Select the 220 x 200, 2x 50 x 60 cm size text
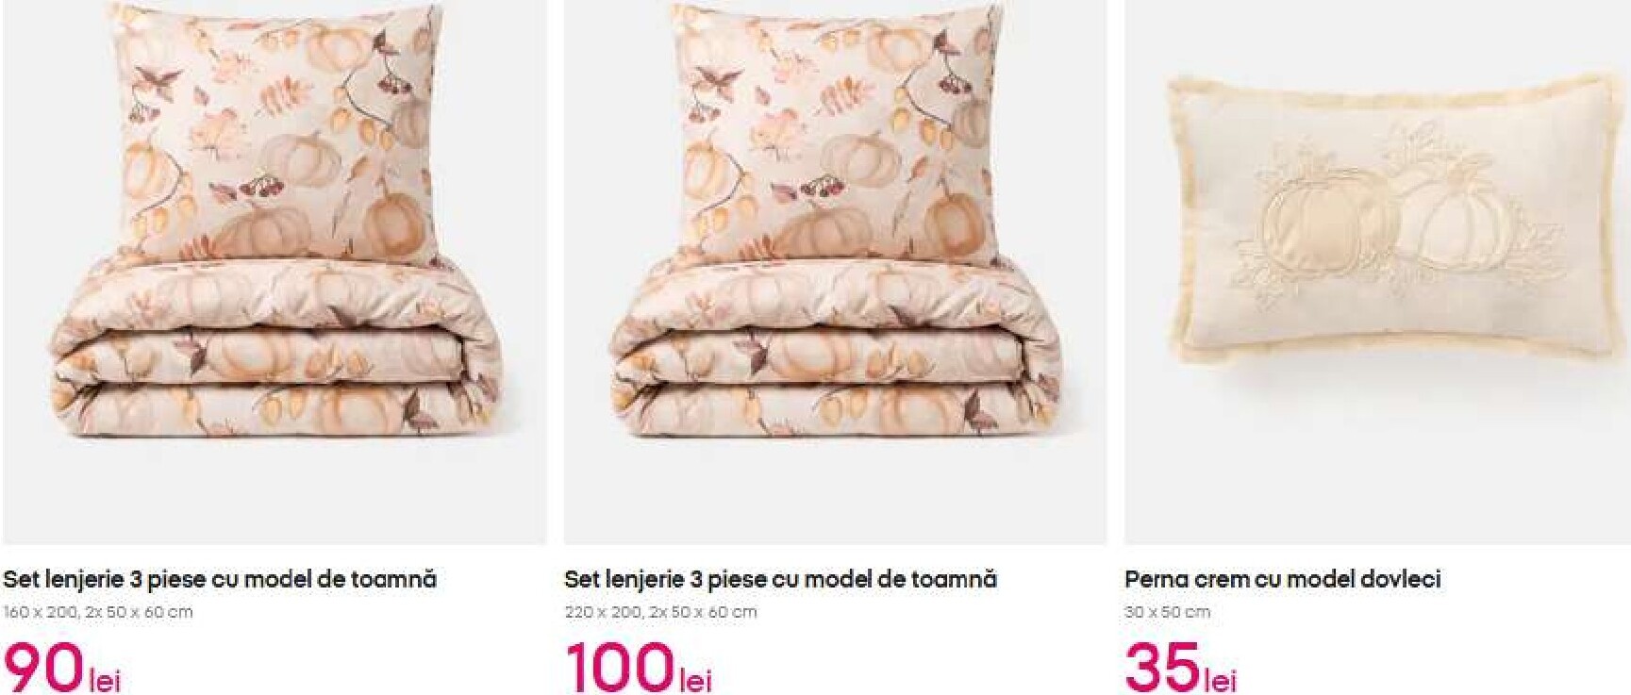 [660, 612]
